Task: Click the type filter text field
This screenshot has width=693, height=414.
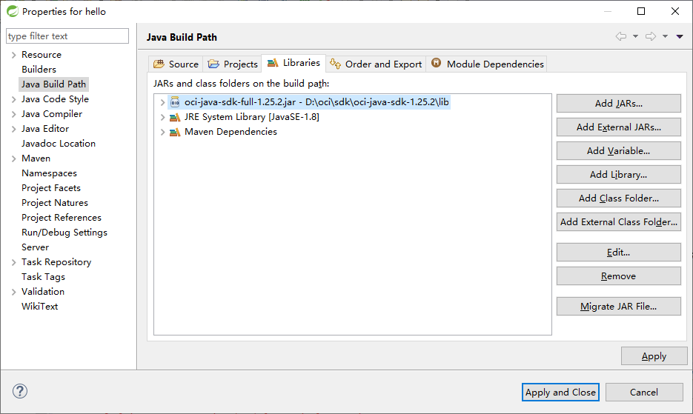Action: (x=67, y=36)
